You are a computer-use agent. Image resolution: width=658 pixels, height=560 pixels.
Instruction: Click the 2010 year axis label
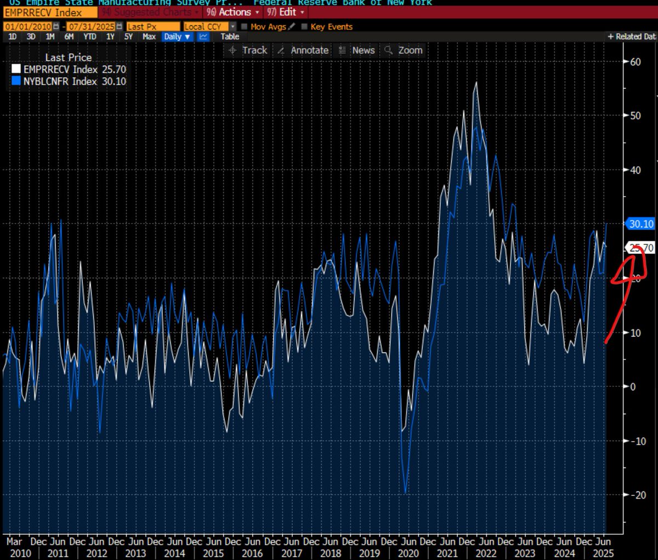(20, 553)
